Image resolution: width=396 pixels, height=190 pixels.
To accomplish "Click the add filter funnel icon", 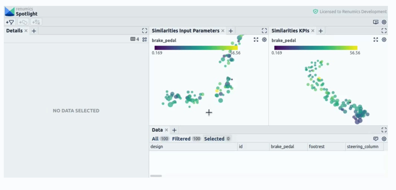I will click(x=10, y=22).
